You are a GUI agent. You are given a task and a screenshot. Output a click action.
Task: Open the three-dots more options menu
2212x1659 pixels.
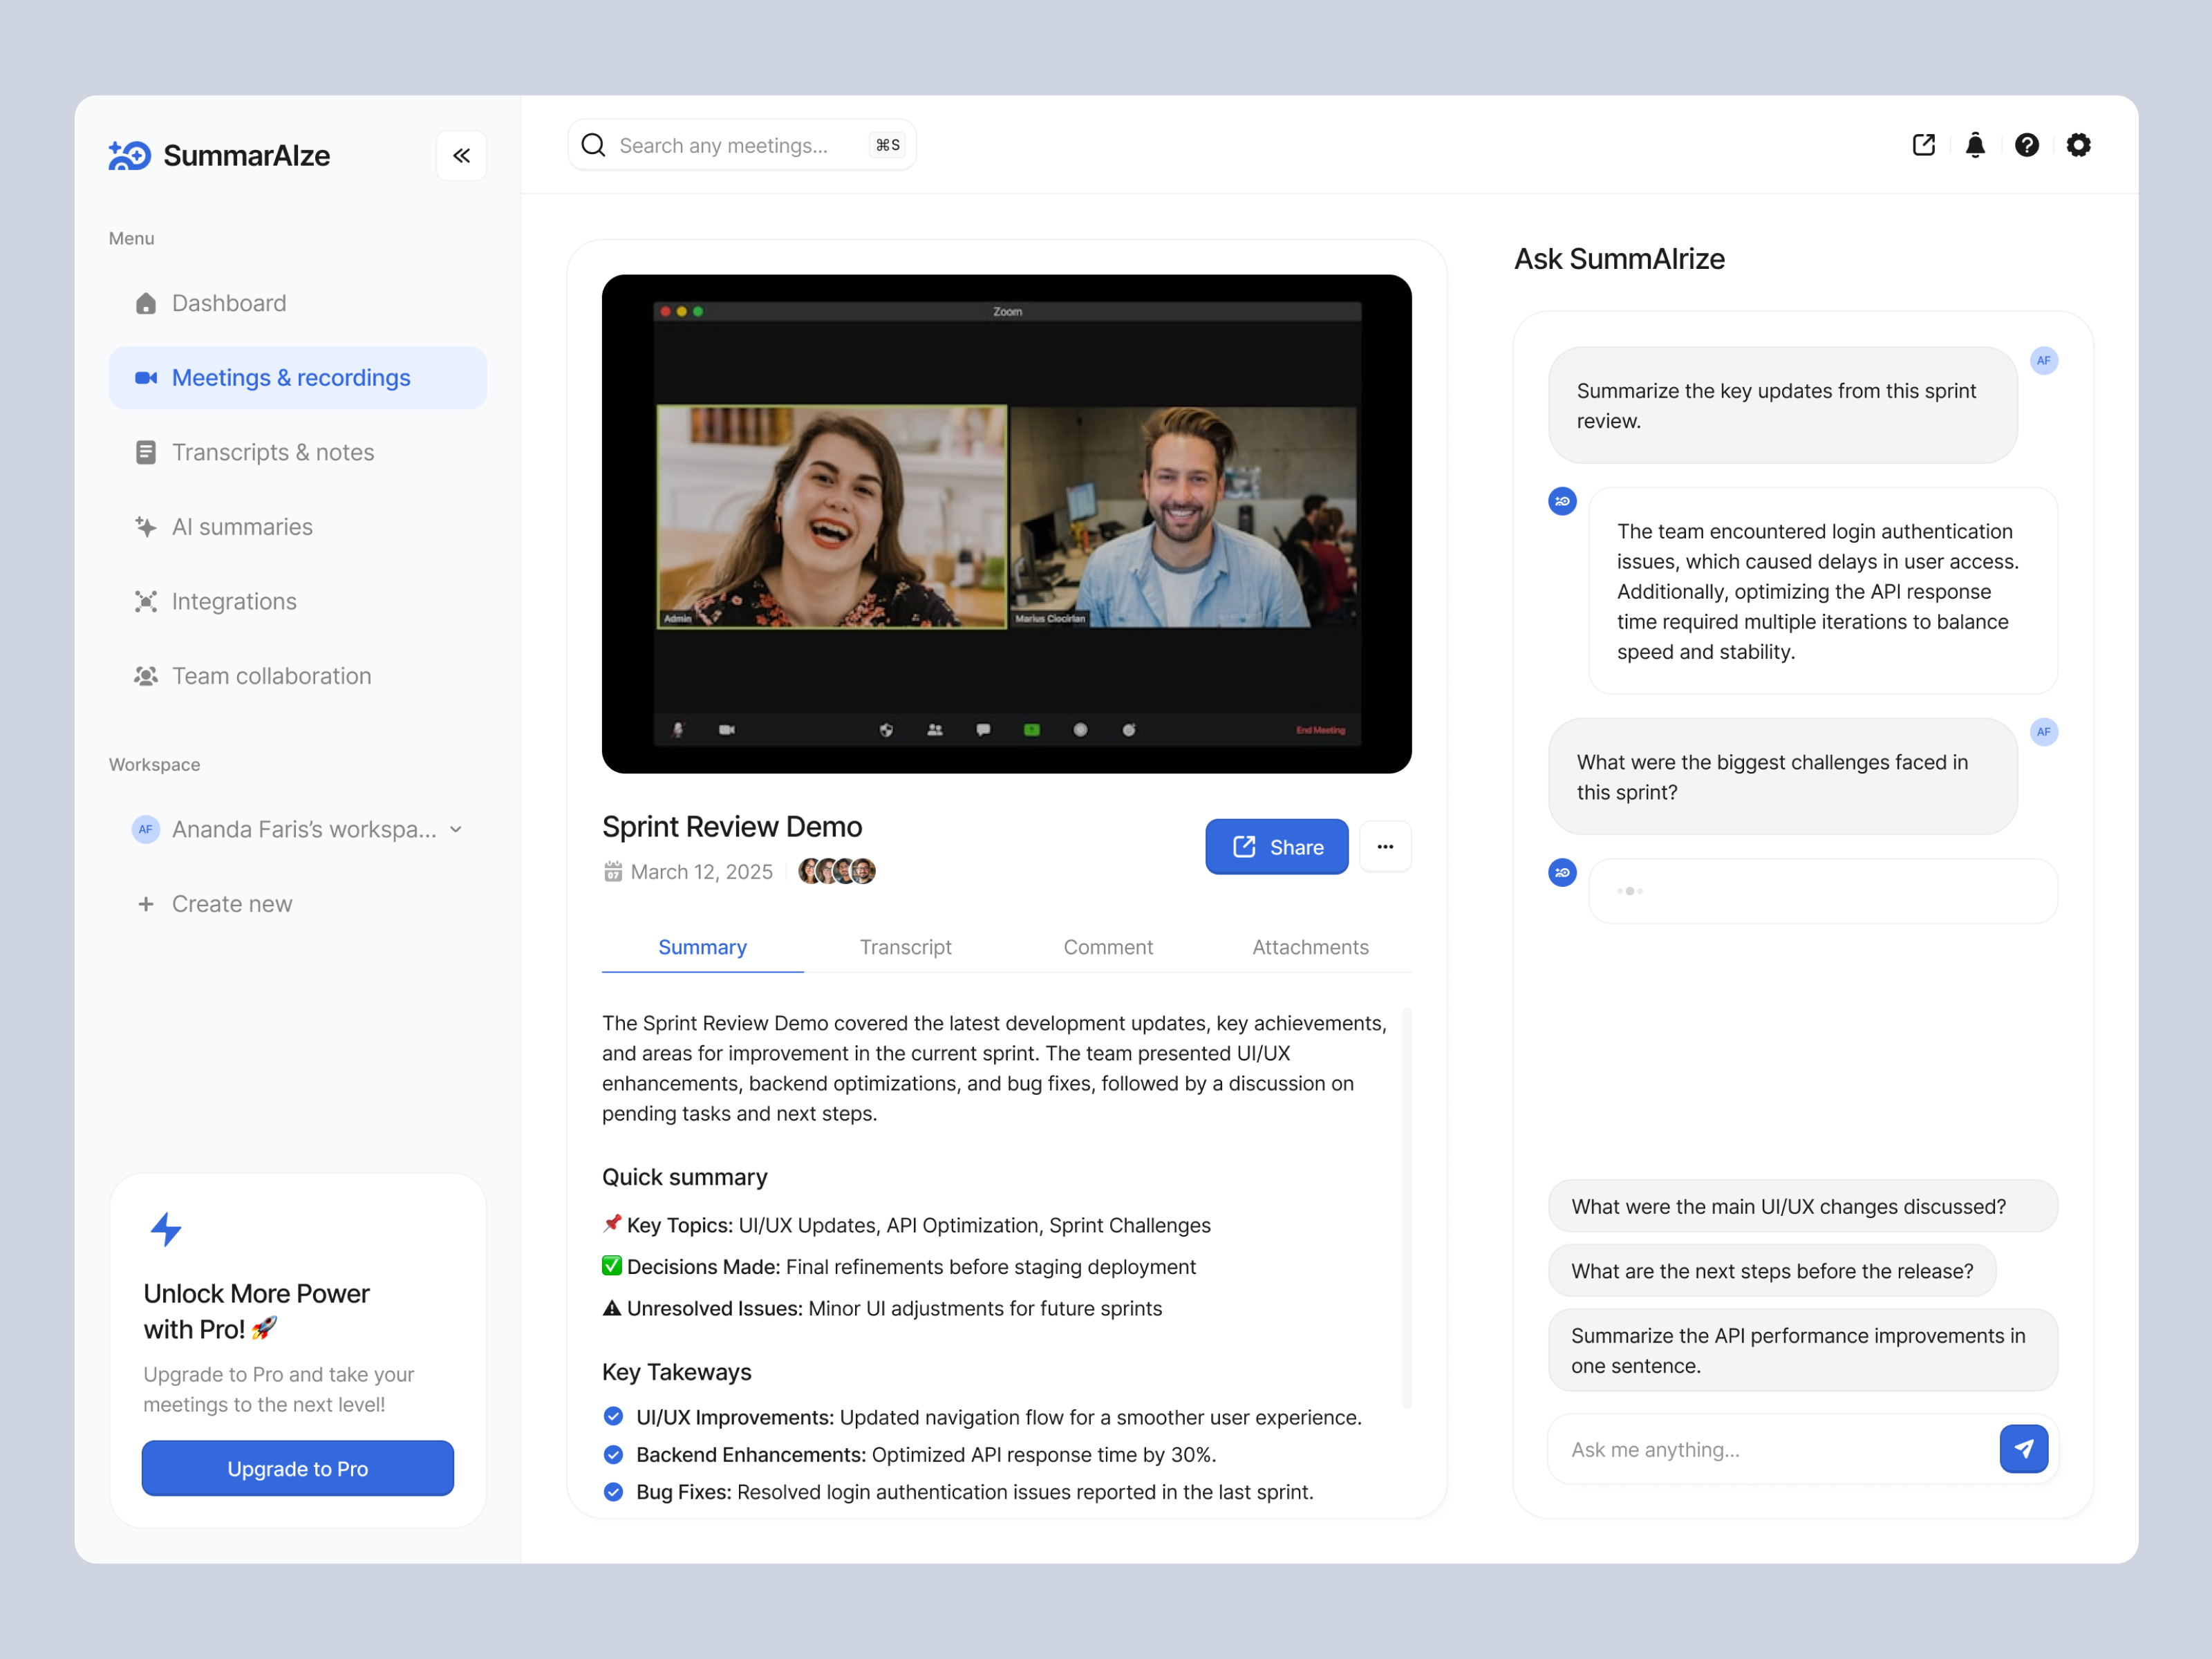[1384, 847]
